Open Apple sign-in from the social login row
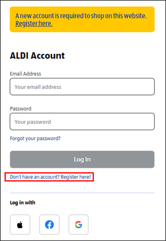 [20, 225]
